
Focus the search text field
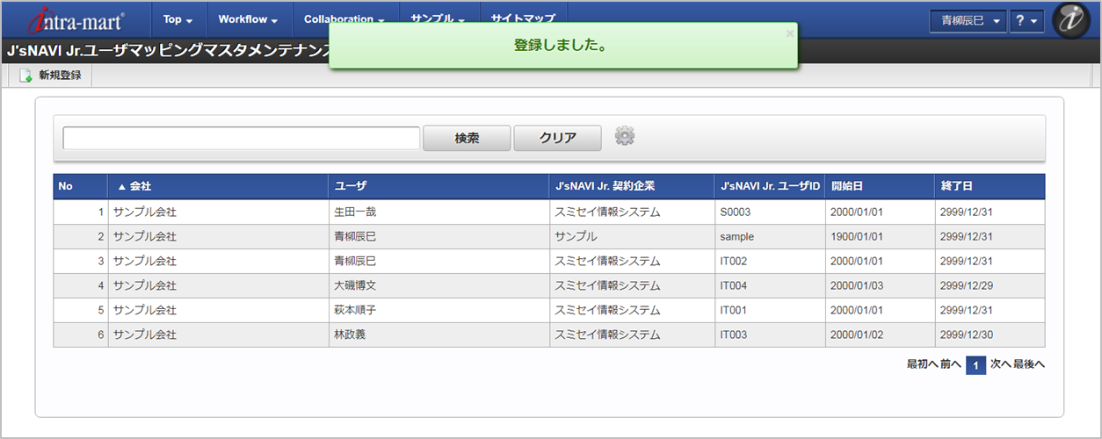[242, 138]
